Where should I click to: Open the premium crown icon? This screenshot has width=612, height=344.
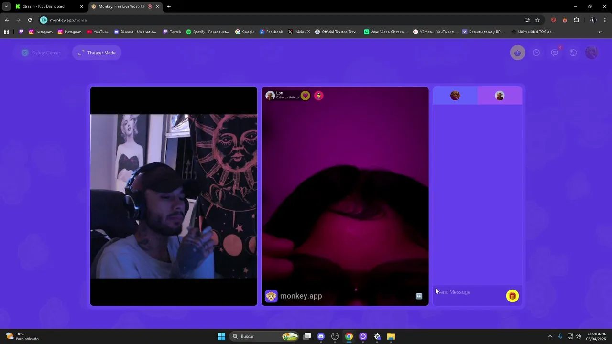click(517, 53)
